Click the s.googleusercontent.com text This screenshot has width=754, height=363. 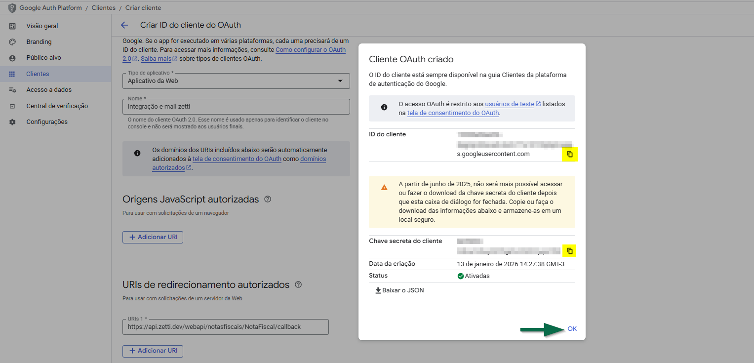(x=493, y=154)
